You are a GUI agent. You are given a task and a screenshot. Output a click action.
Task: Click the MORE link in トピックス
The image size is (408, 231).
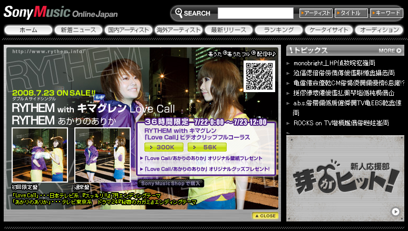(x=390, y=51)
